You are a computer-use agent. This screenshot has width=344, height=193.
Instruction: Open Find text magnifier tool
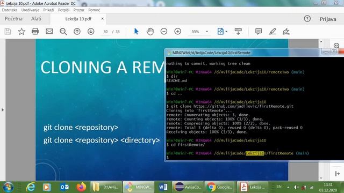pos(63,32)
